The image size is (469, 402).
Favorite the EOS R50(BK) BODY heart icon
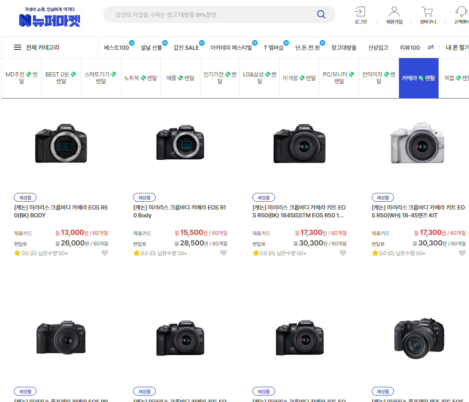click(x=105, y=253)
